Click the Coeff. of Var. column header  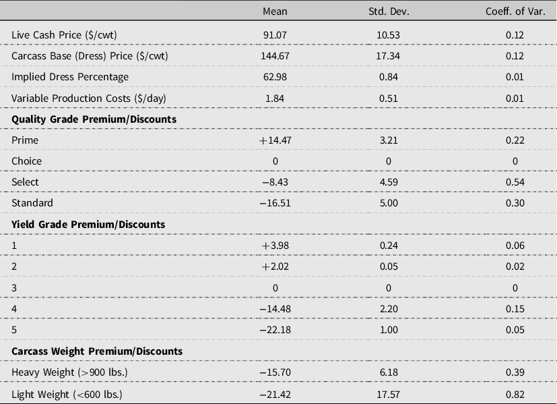tap(514, 11)
